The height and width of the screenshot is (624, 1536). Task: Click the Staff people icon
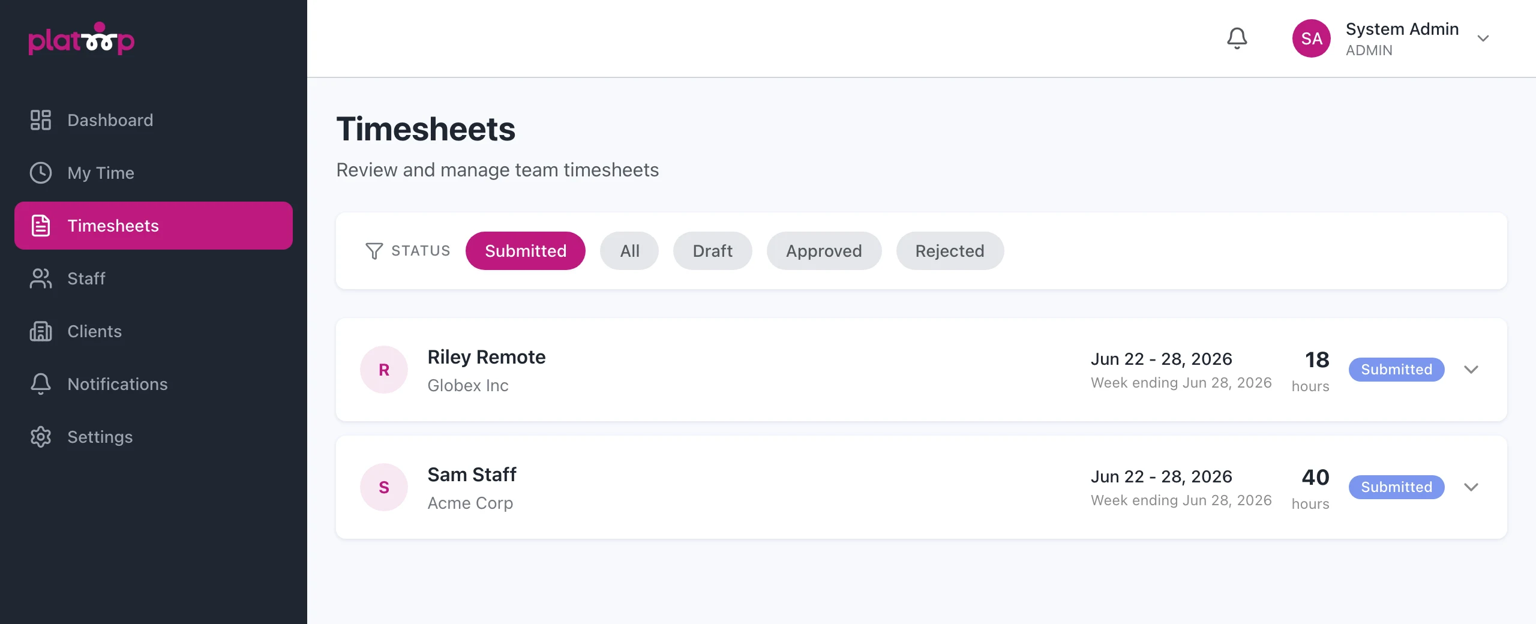(41, 278)
